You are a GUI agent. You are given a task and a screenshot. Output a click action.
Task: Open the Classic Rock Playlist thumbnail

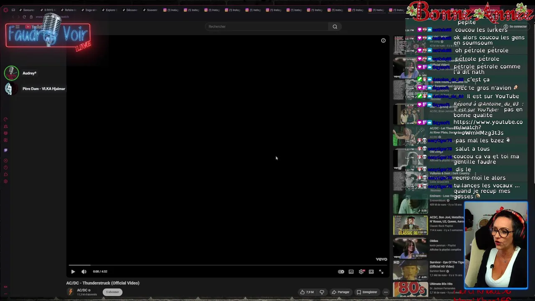tap(410, 225)
